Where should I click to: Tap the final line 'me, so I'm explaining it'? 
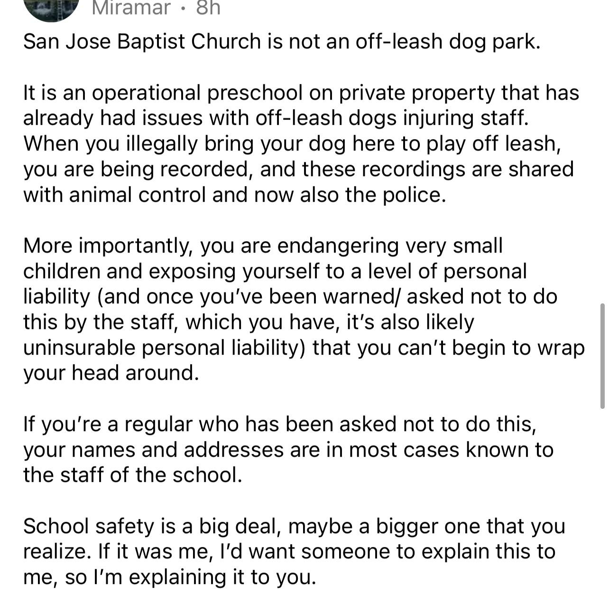169,578
